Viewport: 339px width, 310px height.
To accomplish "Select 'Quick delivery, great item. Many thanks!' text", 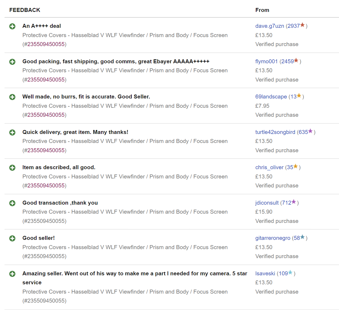I will click(x=75, y=132).
